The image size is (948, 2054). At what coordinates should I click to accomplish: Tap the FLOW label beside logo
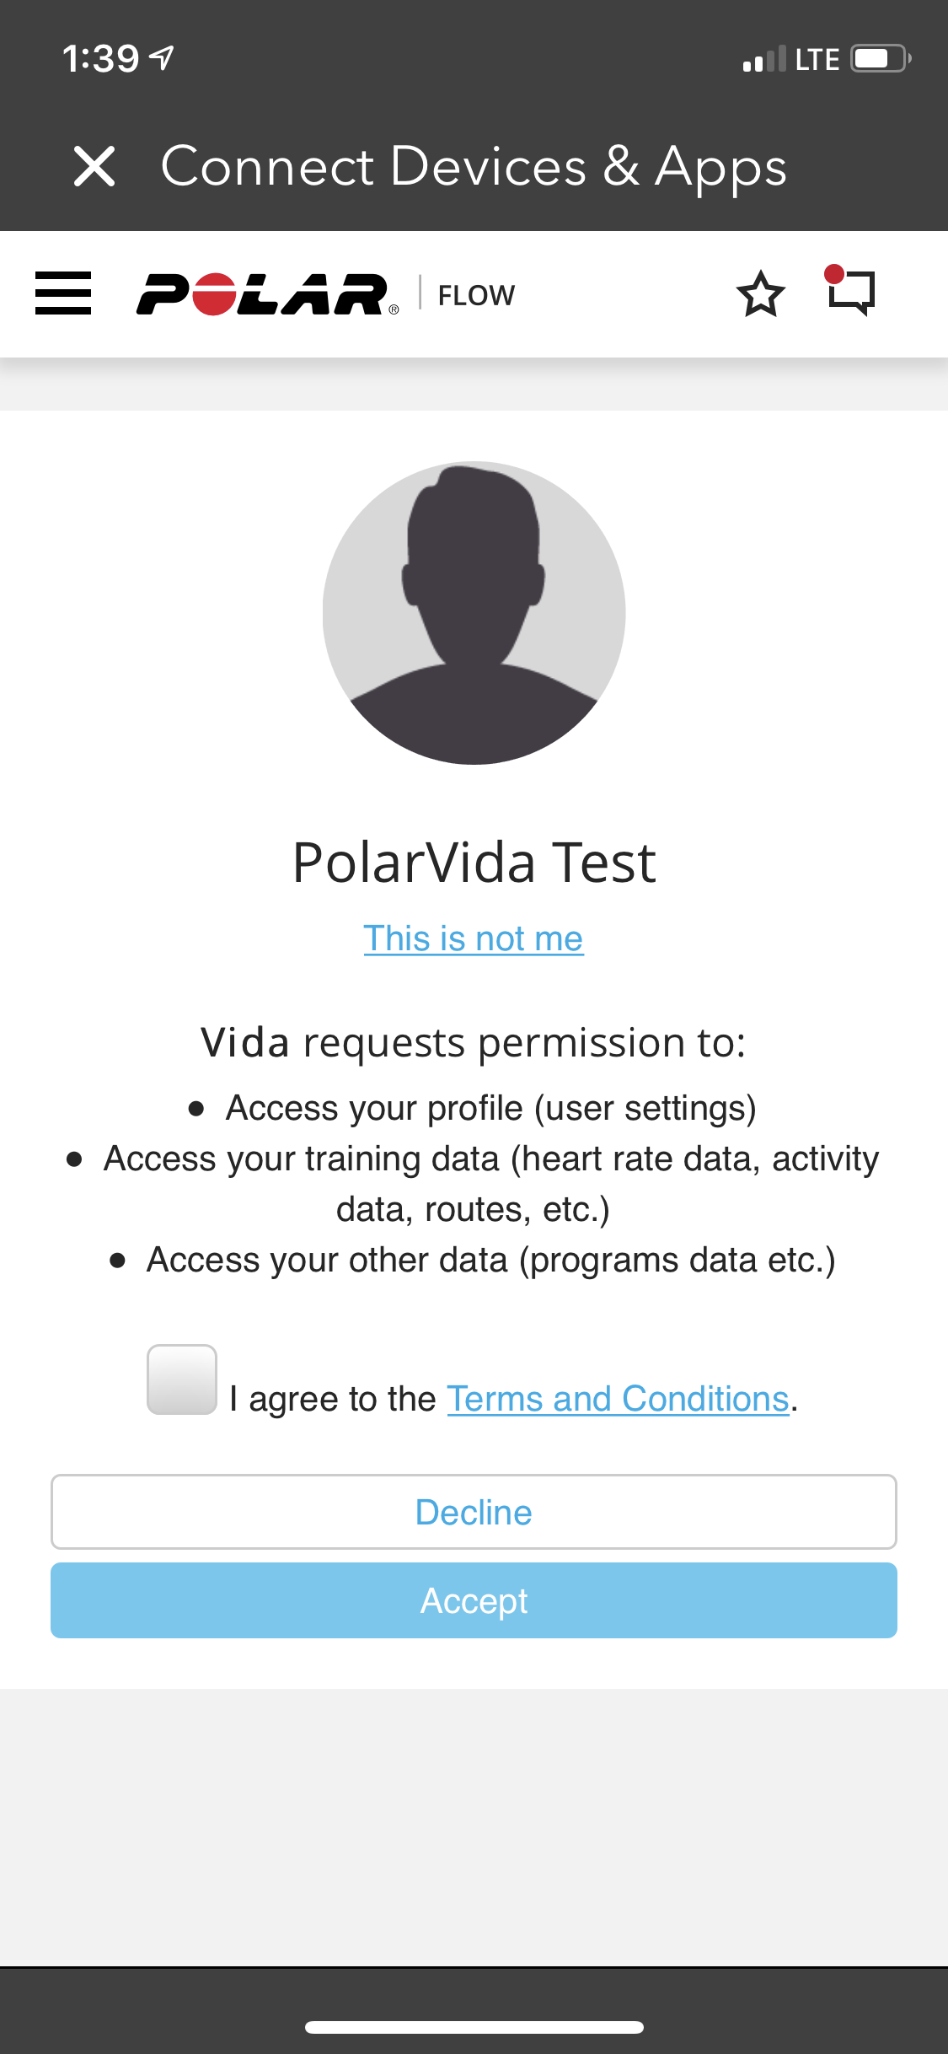476,295
